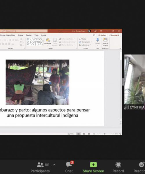Click the Share Screen button

(93, 168)
